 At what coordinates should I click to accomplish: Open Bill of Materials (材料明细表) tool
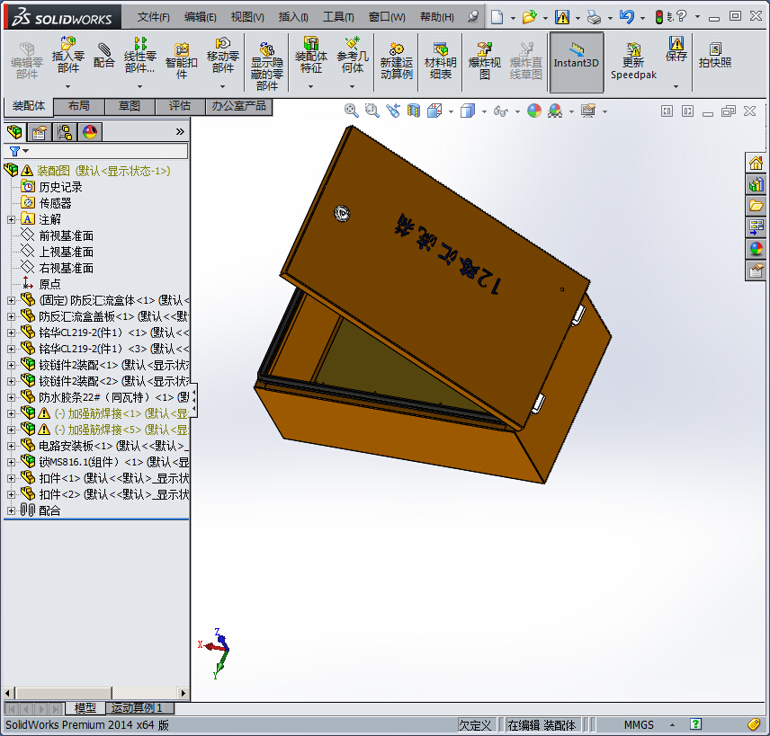click(441, 61)
